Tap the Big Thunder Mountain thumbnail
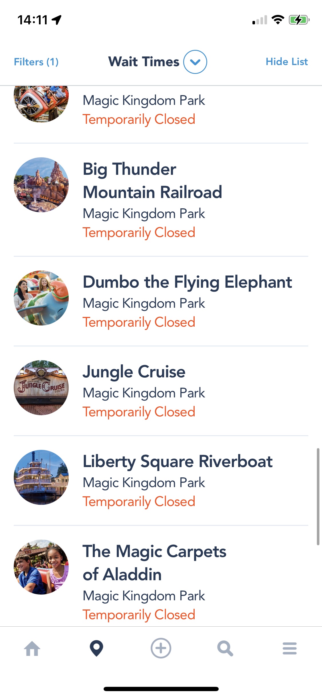The height and width of the screenshot is (698, 322). pyautogui.click(x=41, y=185)
